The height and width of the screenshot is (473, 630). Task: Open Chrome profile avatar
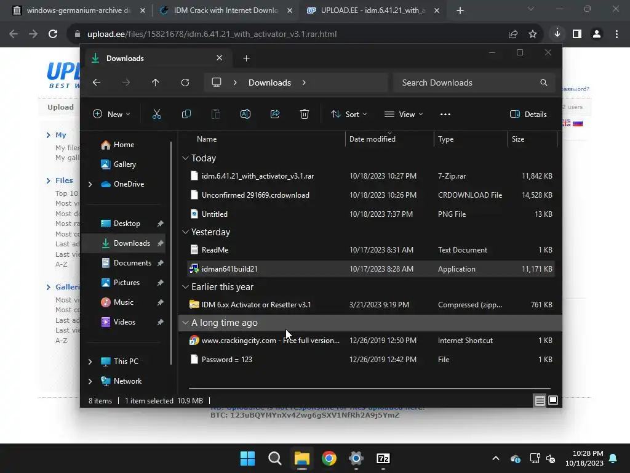point(597,34)
